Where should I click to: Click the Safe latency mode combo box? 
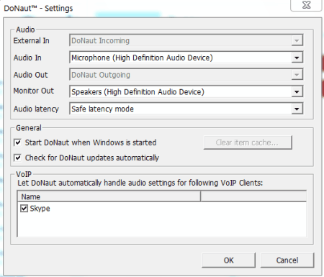(x=186, y=109)
